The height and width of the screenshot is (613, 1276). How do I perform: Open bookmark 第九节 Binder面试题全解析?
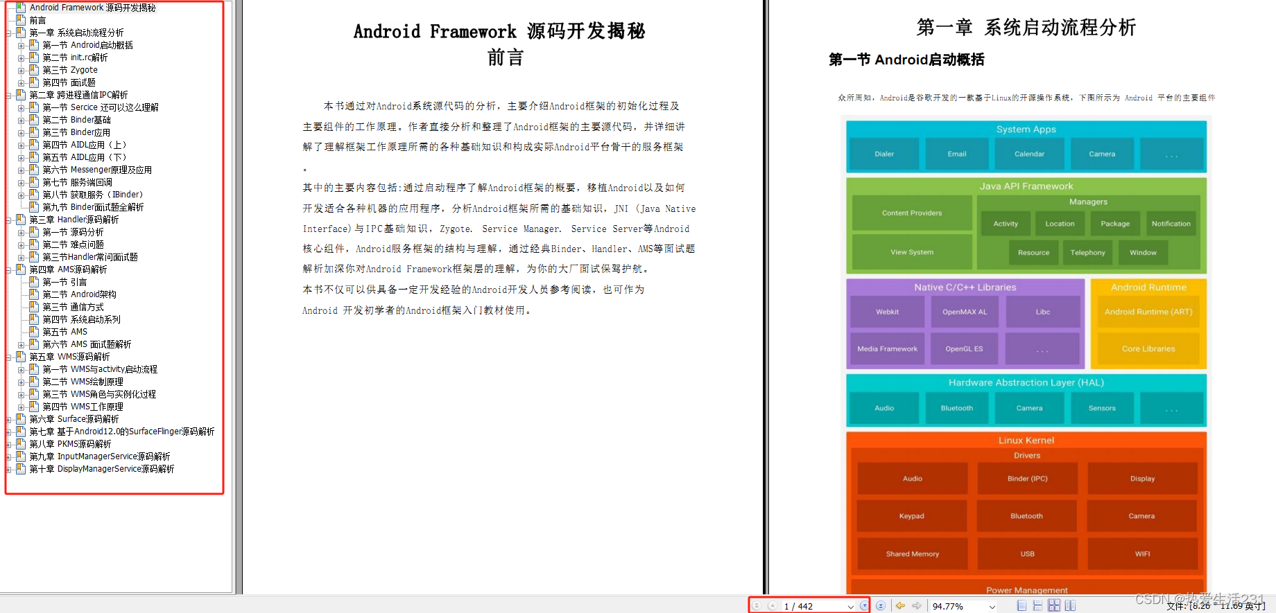coord(93,207)
